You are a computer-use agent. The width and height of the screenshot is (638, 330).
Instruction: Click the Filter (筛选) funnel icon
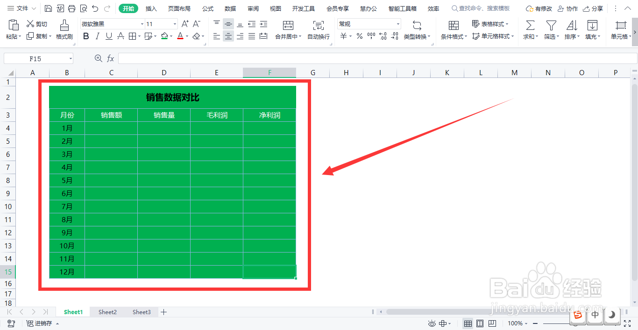click(551, 25)
